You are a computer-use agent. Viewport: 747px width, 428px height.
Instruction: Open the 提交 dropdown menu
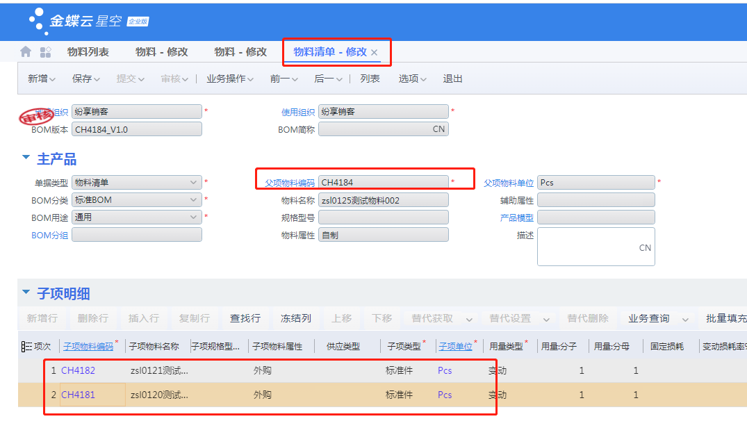130,79
